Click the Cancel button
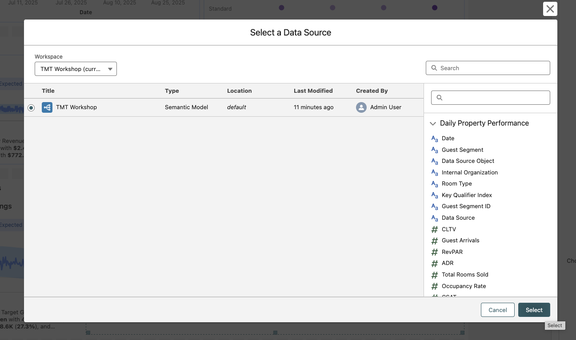The image size is (576, 340). click(x=497, y=310)
